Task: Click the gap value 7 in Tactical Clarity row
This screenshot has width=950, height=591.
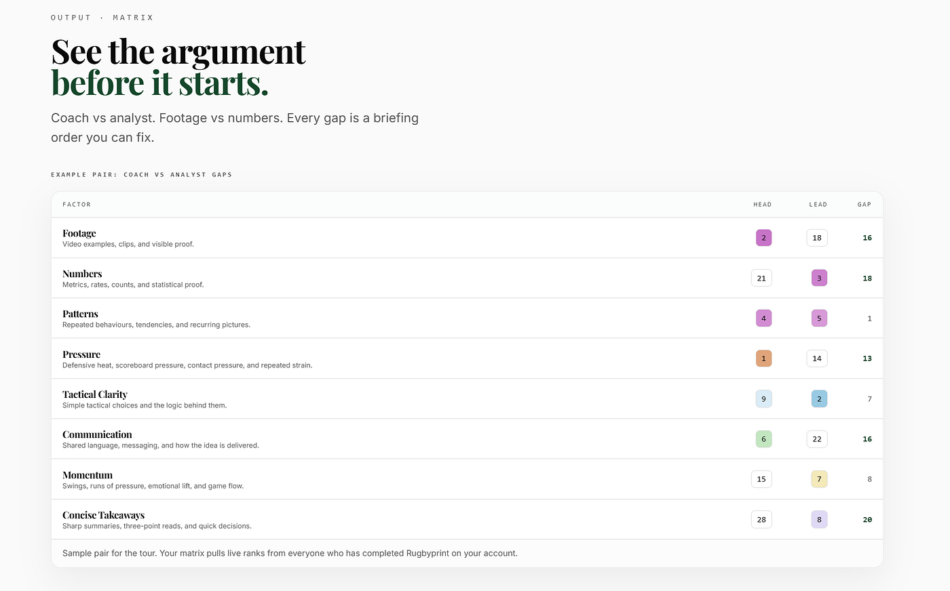Action: click(x=869, y=399)
